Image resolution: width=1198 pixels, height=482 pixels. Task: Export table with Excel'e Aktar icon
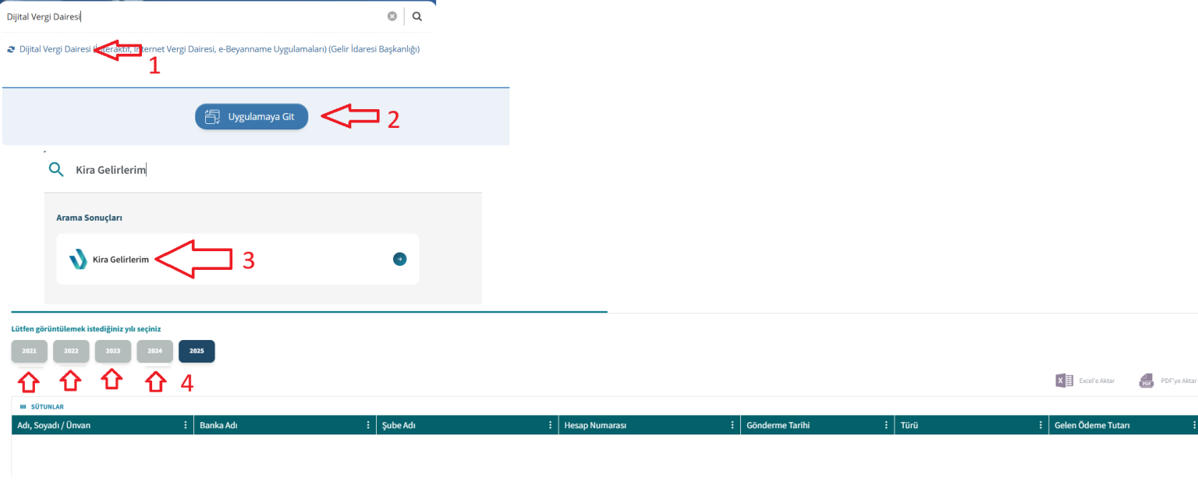click(1064, 381)
